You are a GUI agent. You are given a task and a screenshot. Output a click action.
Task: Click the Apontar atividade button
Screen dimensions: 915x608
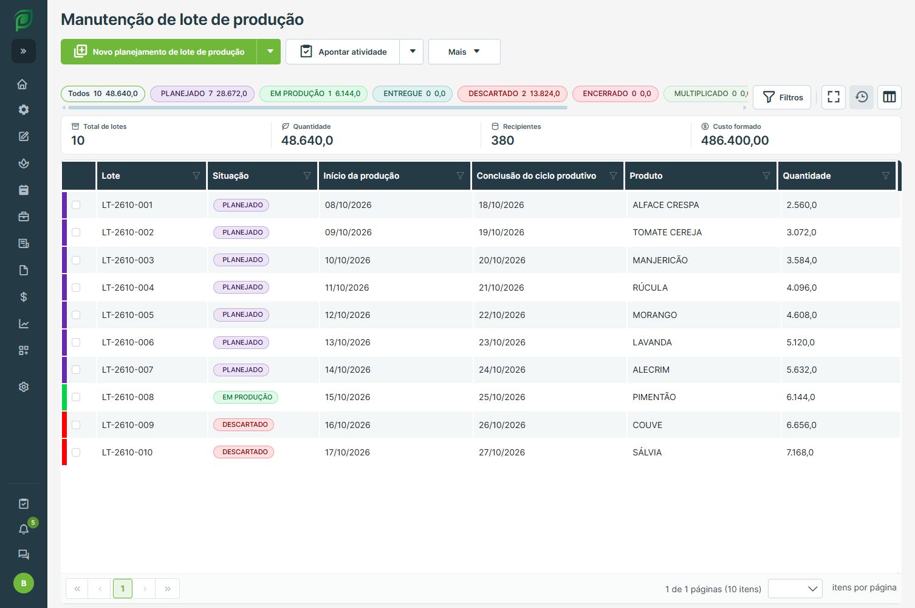click(343, 52)
